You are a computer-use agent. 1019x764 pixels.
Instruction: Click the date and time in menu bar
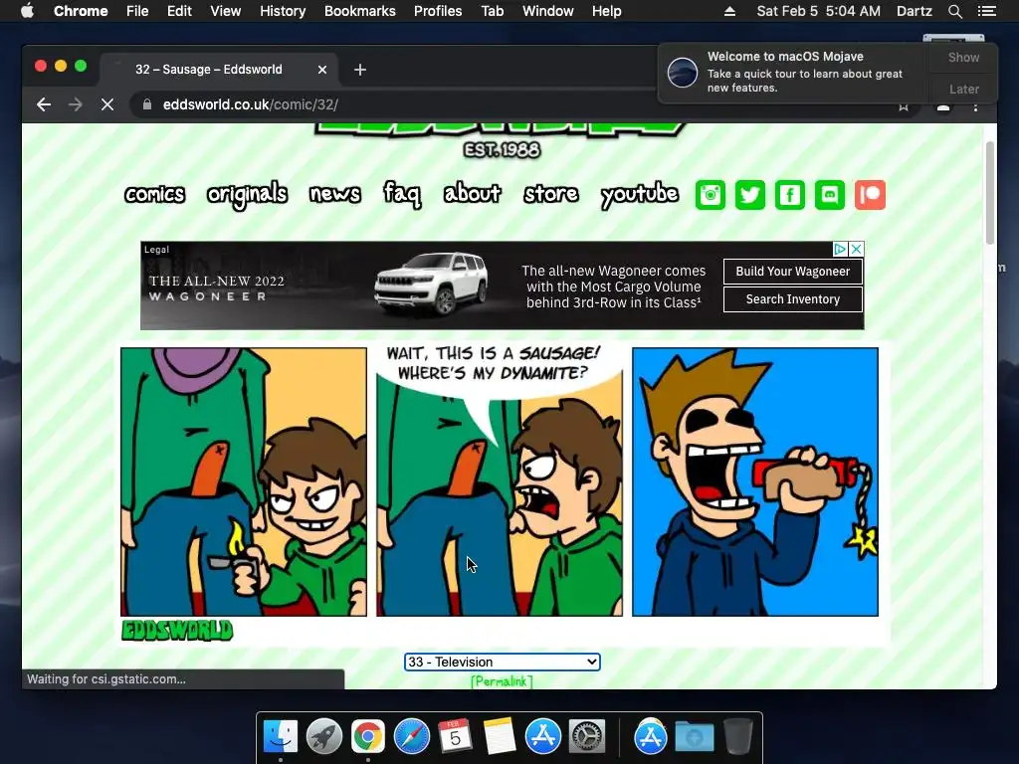(819, 11)
